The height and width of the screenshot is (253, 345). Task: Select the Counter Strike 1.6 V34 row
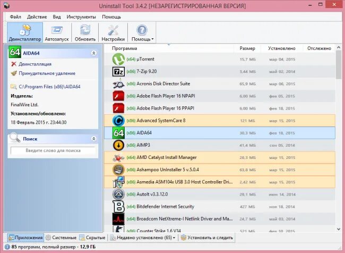click(220, 229)
